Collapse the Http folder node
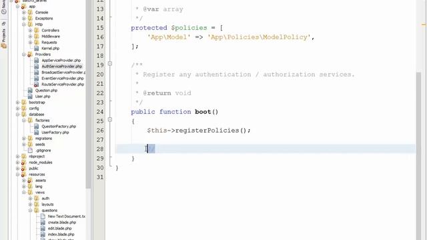The width and height of the screenshot is (427, 240). point(24,24)
